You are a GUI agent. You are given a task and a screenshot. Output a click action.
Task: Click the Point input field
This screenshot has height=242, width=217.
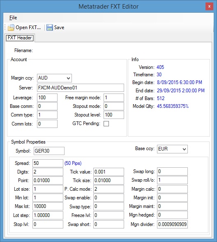pos(48,180)
